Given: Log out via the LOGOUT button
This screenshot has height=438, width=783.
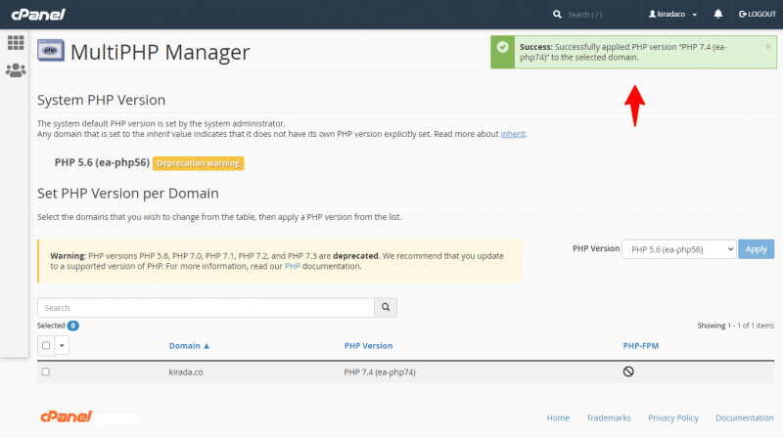Looking at the screenshot, I should tap(757, 15).
